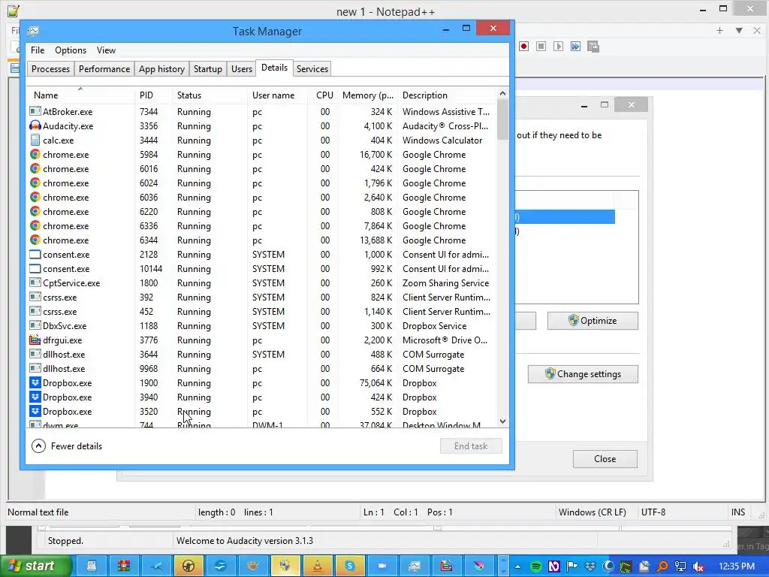
Task: Open Task Manager title bar system icon
Action: click(33, 32)
